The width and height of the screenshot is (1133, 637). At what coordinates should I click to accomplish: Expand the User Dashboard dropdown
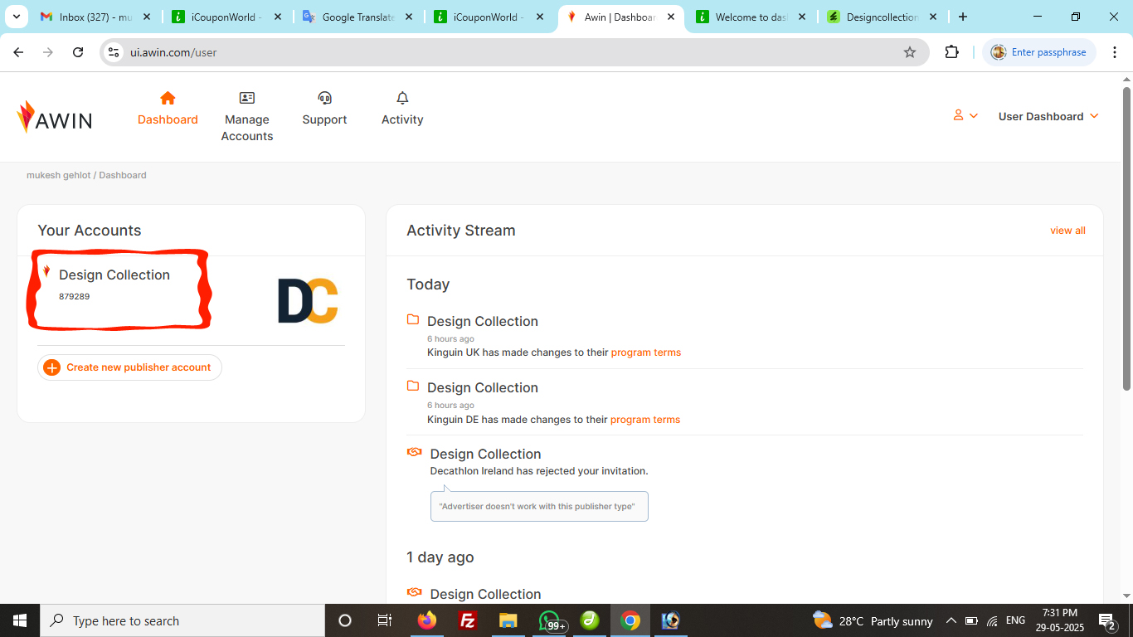tap(1048, 116)
